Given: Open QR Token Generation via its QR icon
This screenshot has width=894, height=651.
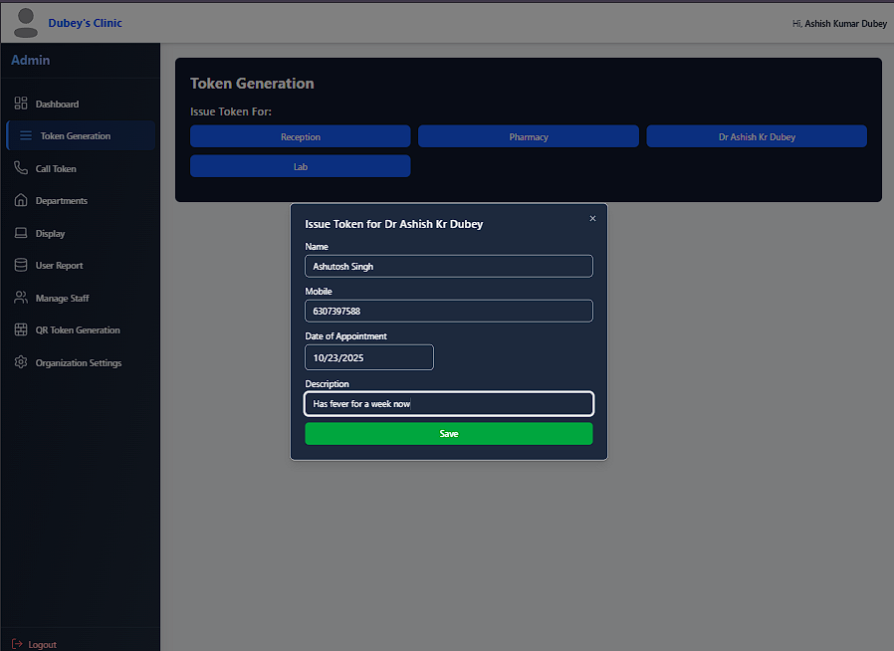Looking at the screenshot, I should tap(20, 329).
